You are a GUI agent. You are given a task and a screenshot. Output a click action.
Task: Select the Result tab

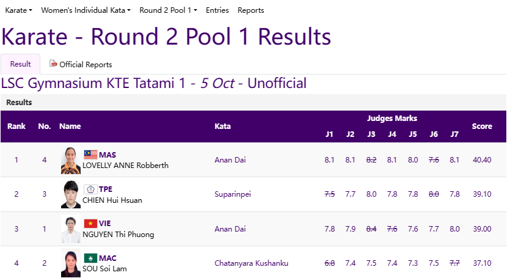(21, 64)
